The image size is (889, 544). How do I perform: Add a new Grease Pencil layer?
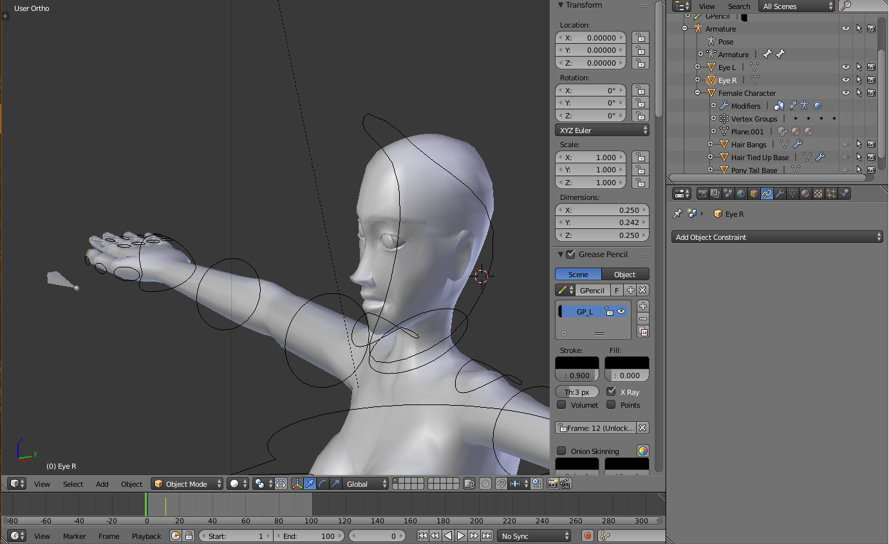[642, 306]
